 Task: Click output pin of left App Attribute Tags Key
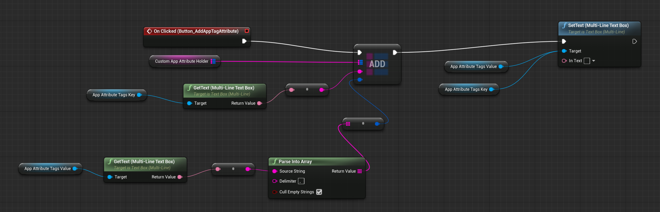[x=139, y=95]
